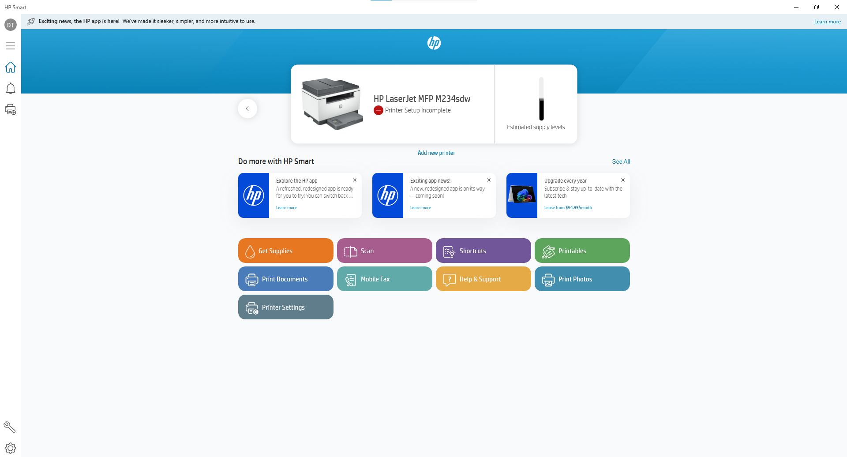Open the HP LaserJet MFP M234sdw printer image

(x=332, y=104)
